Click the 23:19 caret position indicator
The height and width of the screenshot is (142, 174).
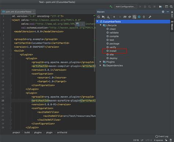[136, 140]
